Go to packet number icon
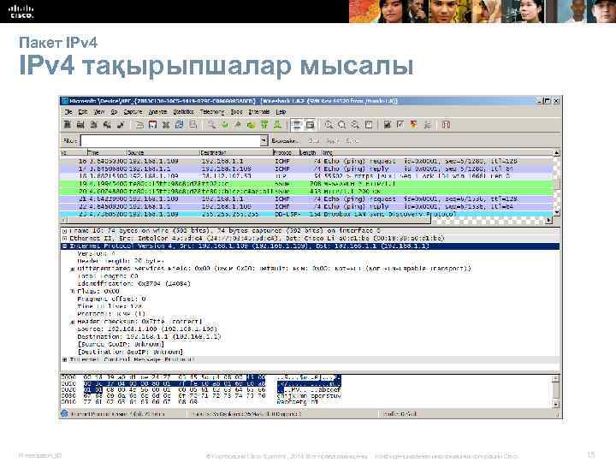Image resolution: width=616 pixels, height=462 pixels. coord(251,125)
